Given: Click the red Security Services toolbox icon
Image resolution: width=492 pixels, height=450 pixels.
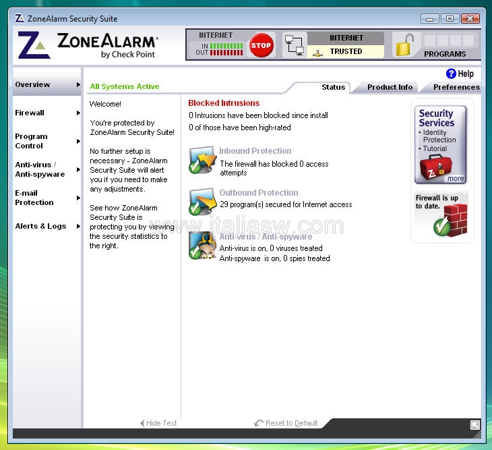Looking at the screenshot, I should pos(436,167).
